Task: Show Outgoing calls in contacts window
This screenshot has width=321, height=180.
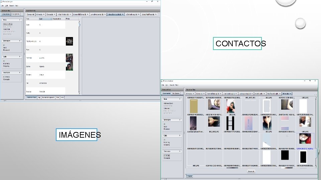Action: [6, 66]
